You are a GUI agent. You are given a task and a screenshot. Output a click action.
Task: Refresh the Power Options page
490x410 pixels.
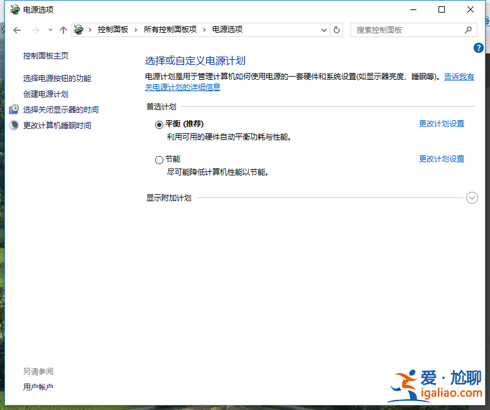point(337,30)
